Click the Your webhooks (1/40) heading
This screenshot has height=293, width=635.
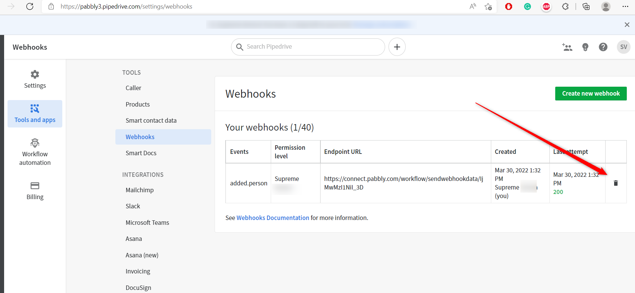click(269, 127)
